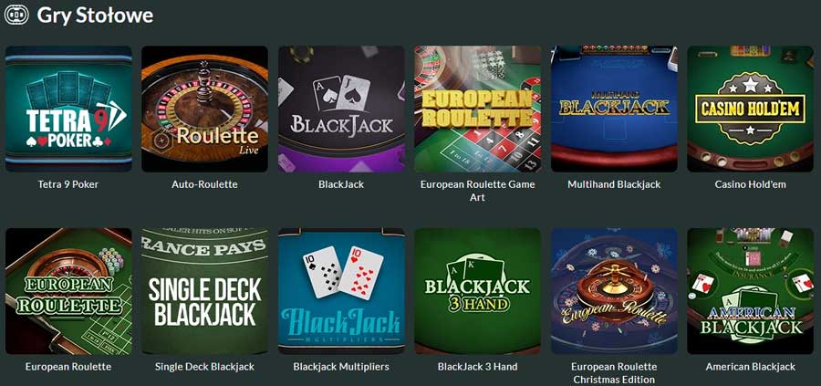Click the Auto-Roulette title link
821x386 pixels.
tap(204, 184)
